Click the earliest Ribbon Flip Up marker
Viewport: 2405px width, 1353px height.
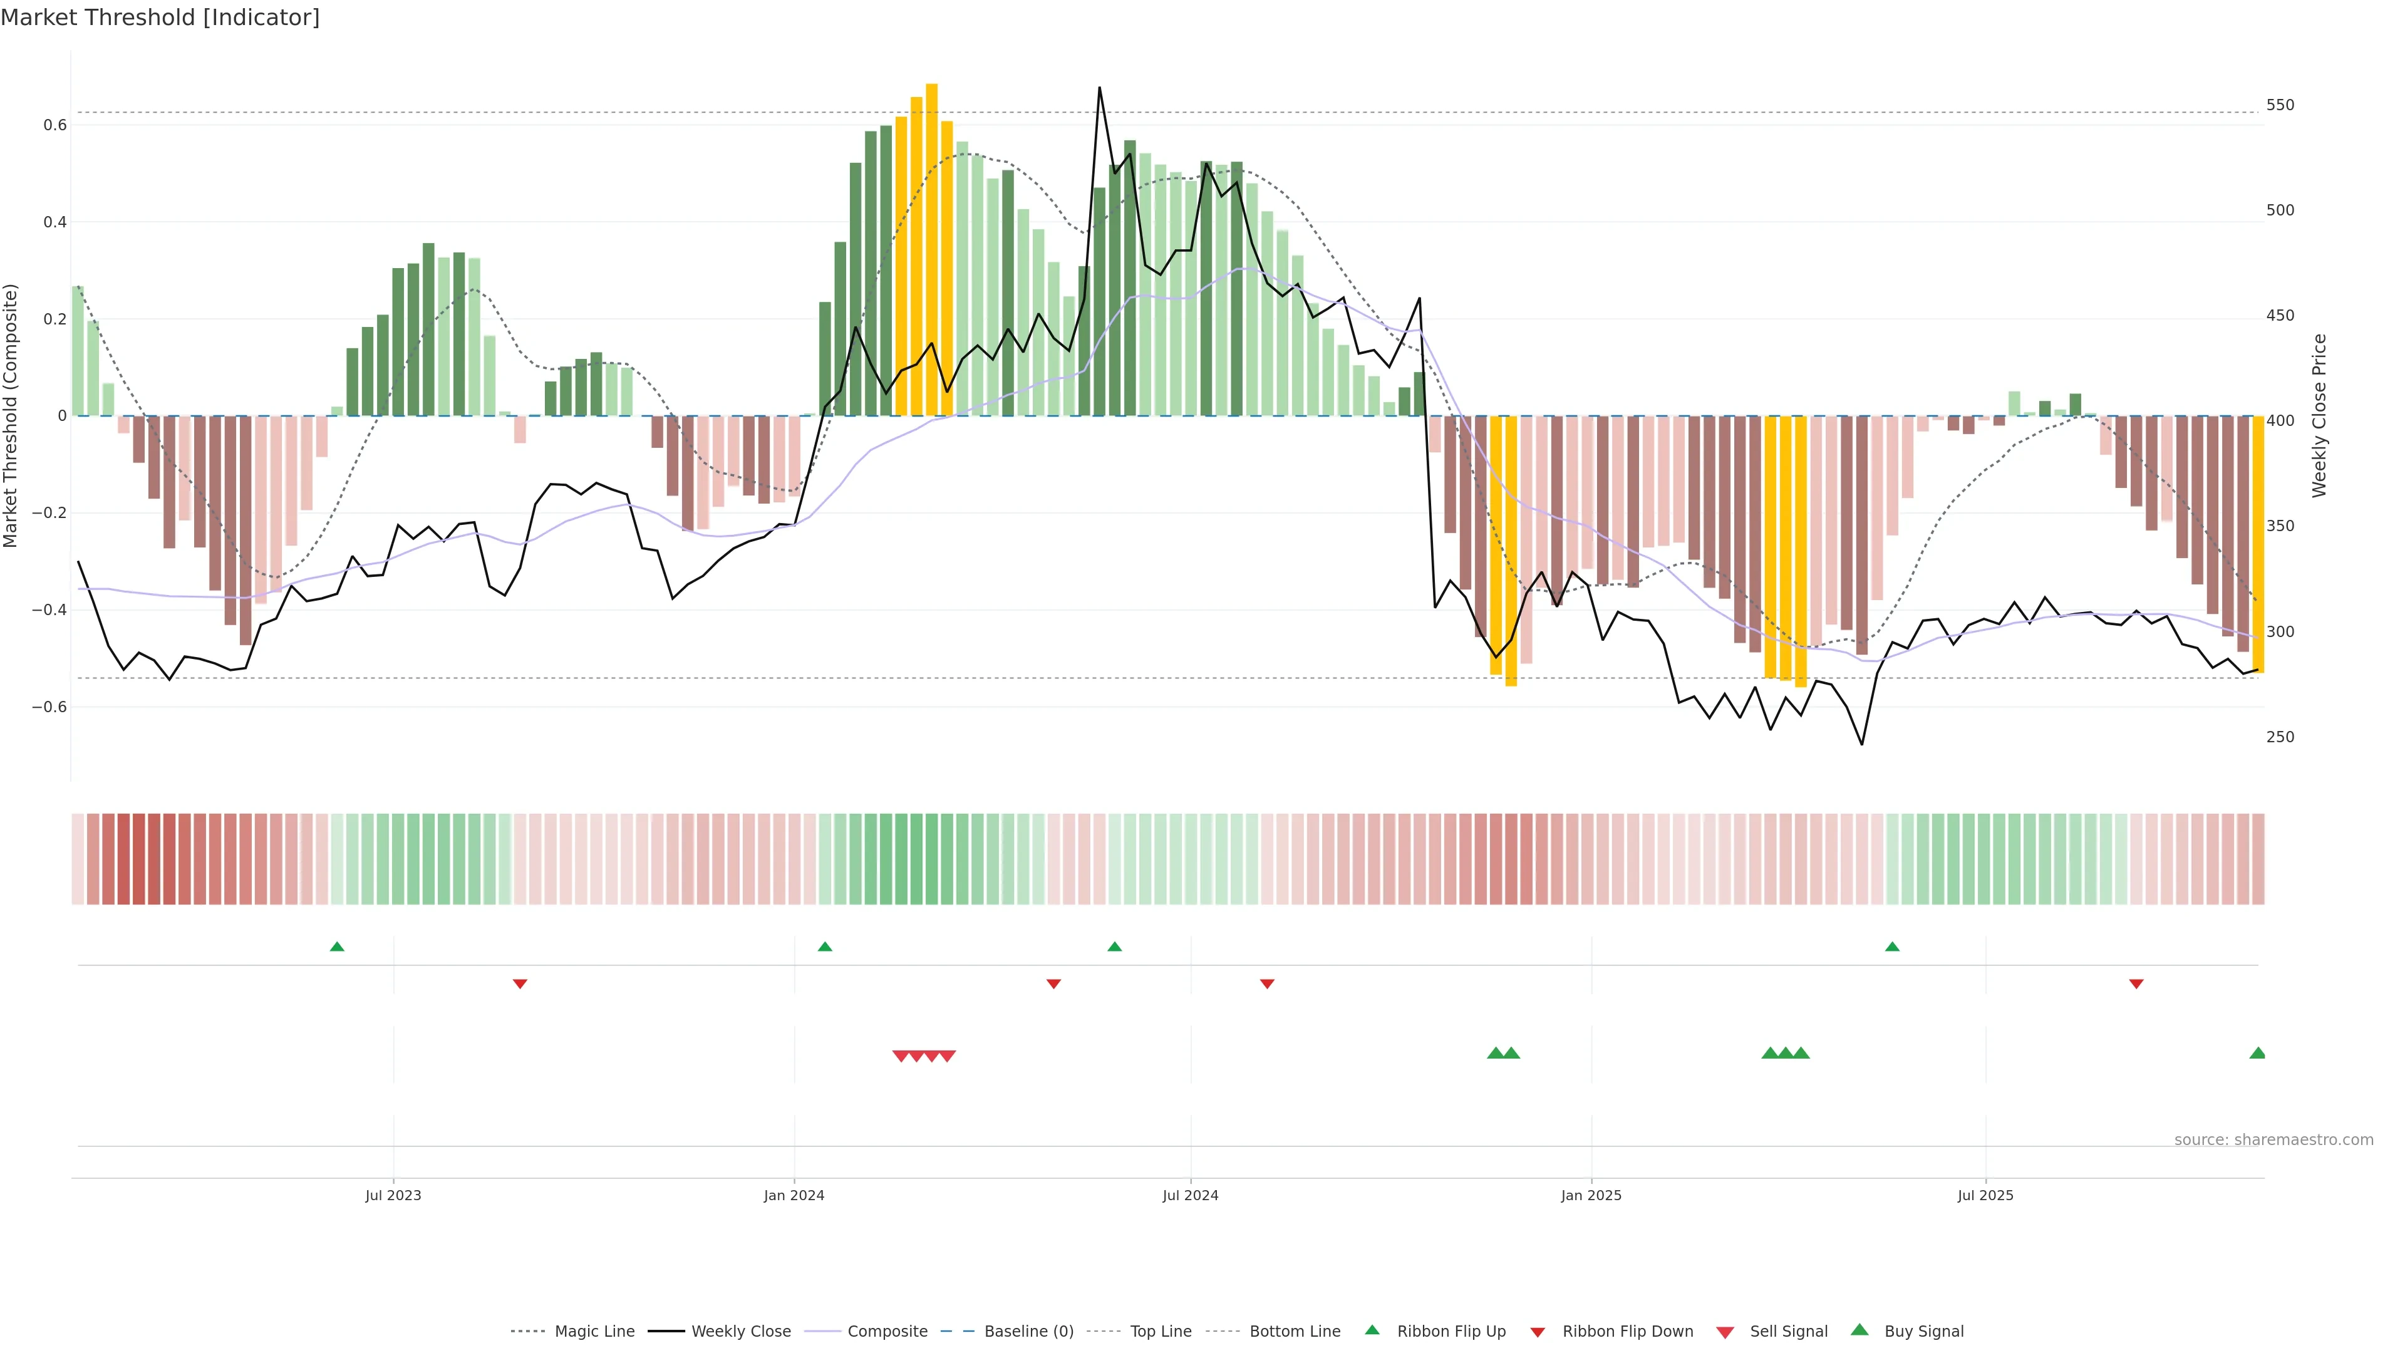[337, 947]
